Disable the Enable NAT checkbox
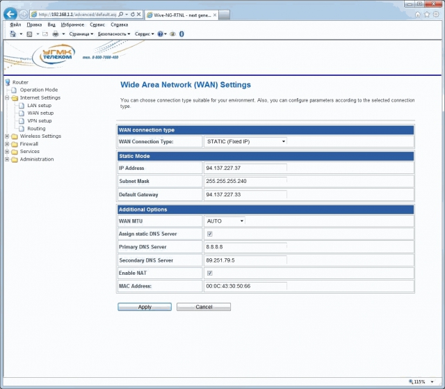The height and width of the screenshot is (389, 445). 209,273
